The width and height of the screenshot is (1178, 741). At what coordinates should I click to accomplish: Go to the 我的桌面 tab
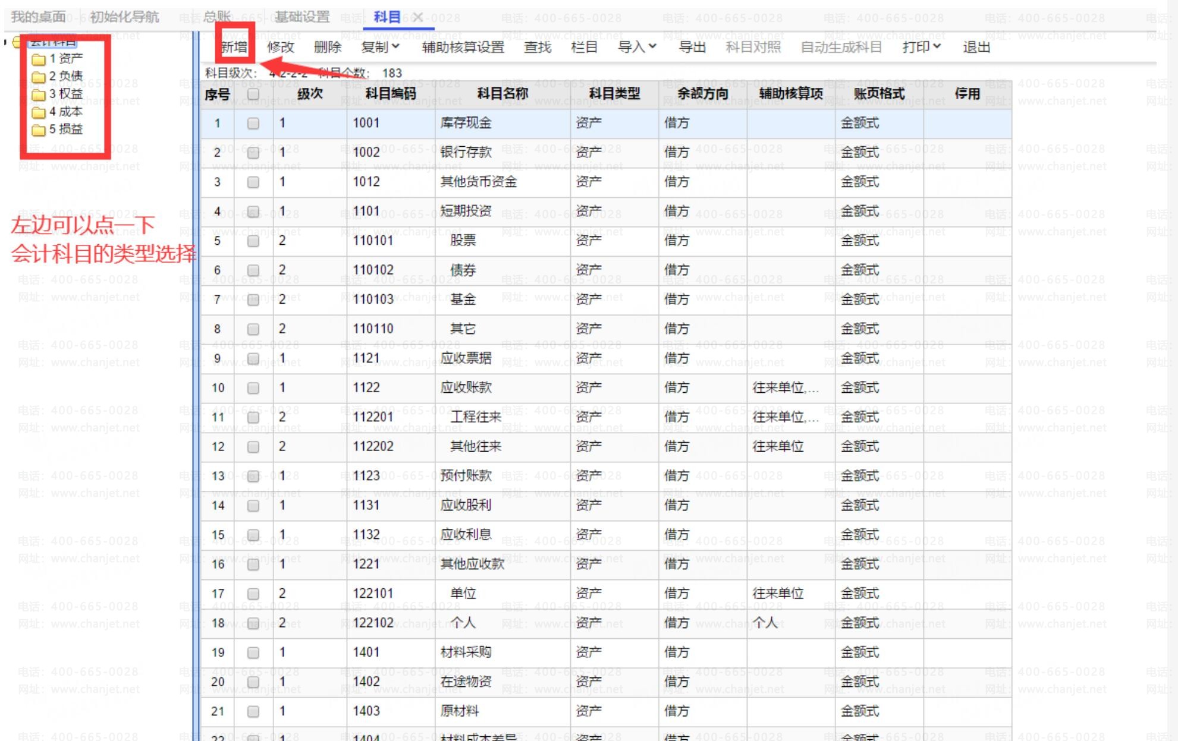38,17
